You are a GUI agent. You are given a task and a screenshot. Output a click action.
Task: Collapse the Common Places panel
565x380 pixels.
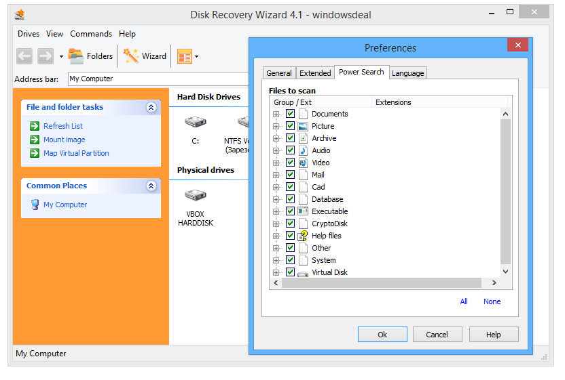pos(151,186)
